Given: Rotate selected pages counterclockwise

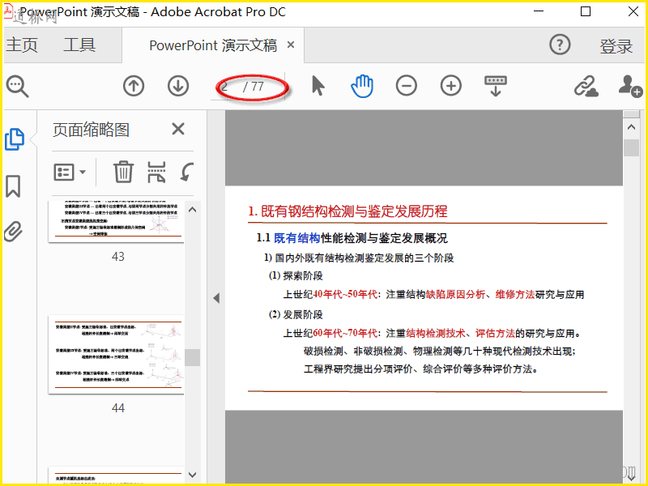Looking at the screenshot, I should point(187,172).
